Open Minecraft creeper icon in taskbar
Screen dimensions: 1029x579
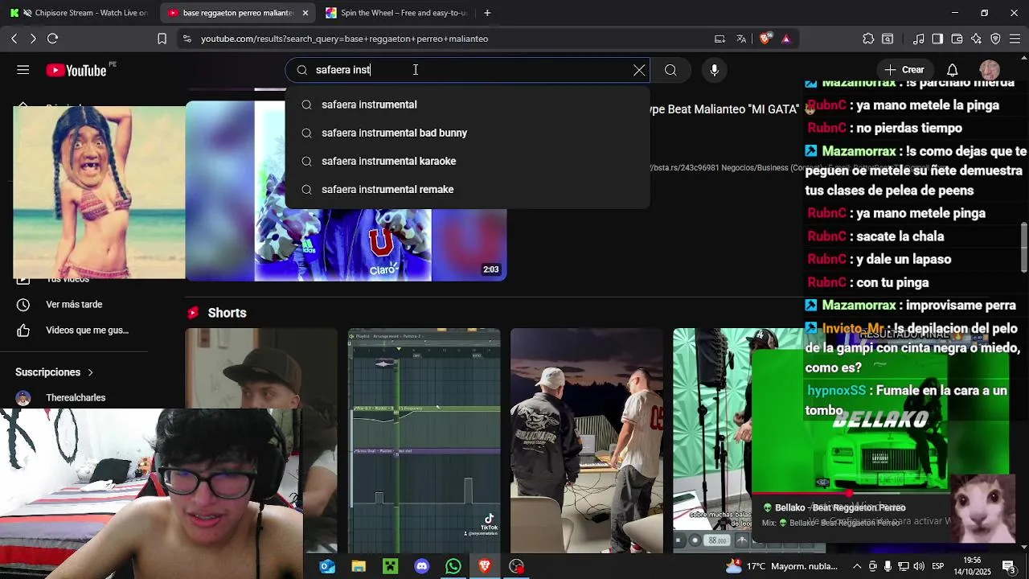(390, 567)
